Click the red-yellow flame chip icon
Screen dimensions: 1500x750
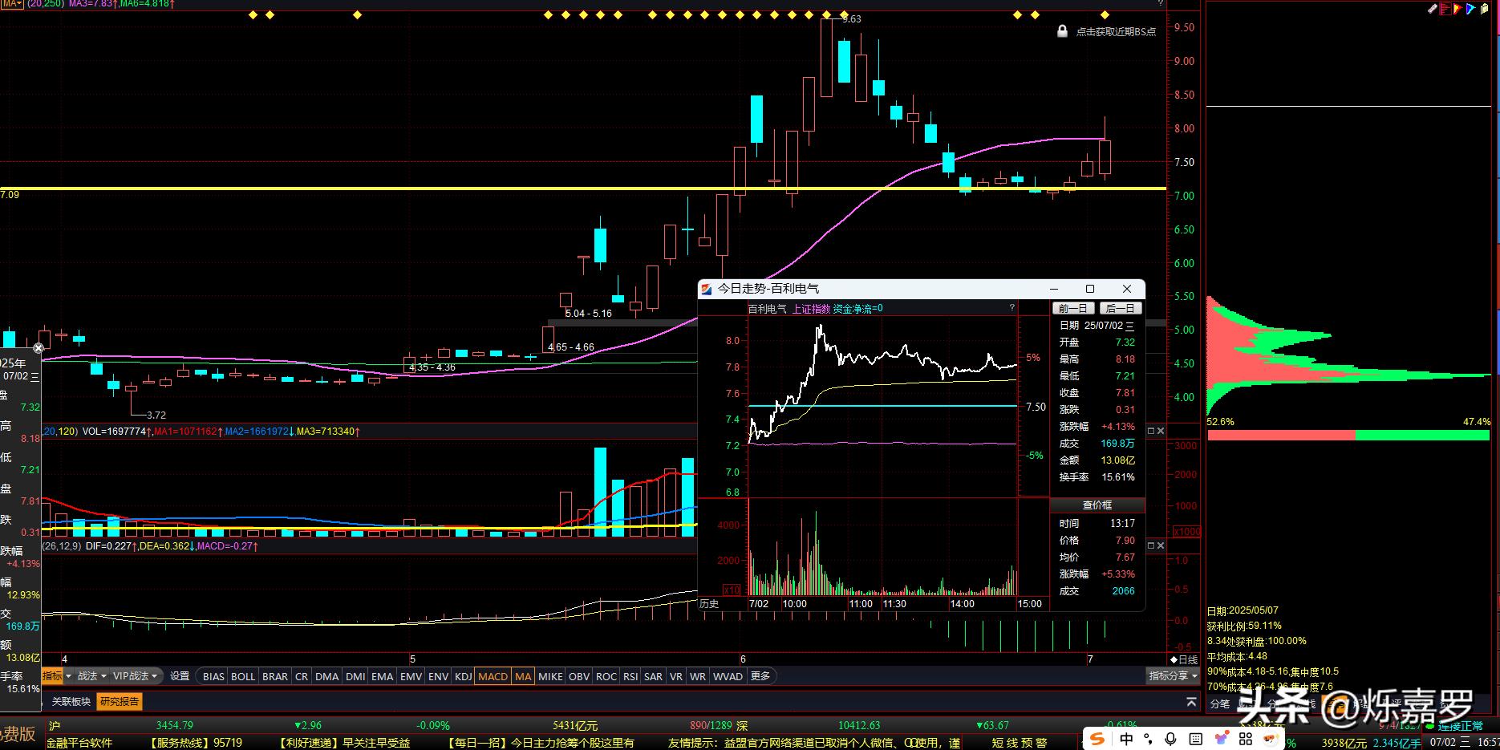click(1457, 9)
